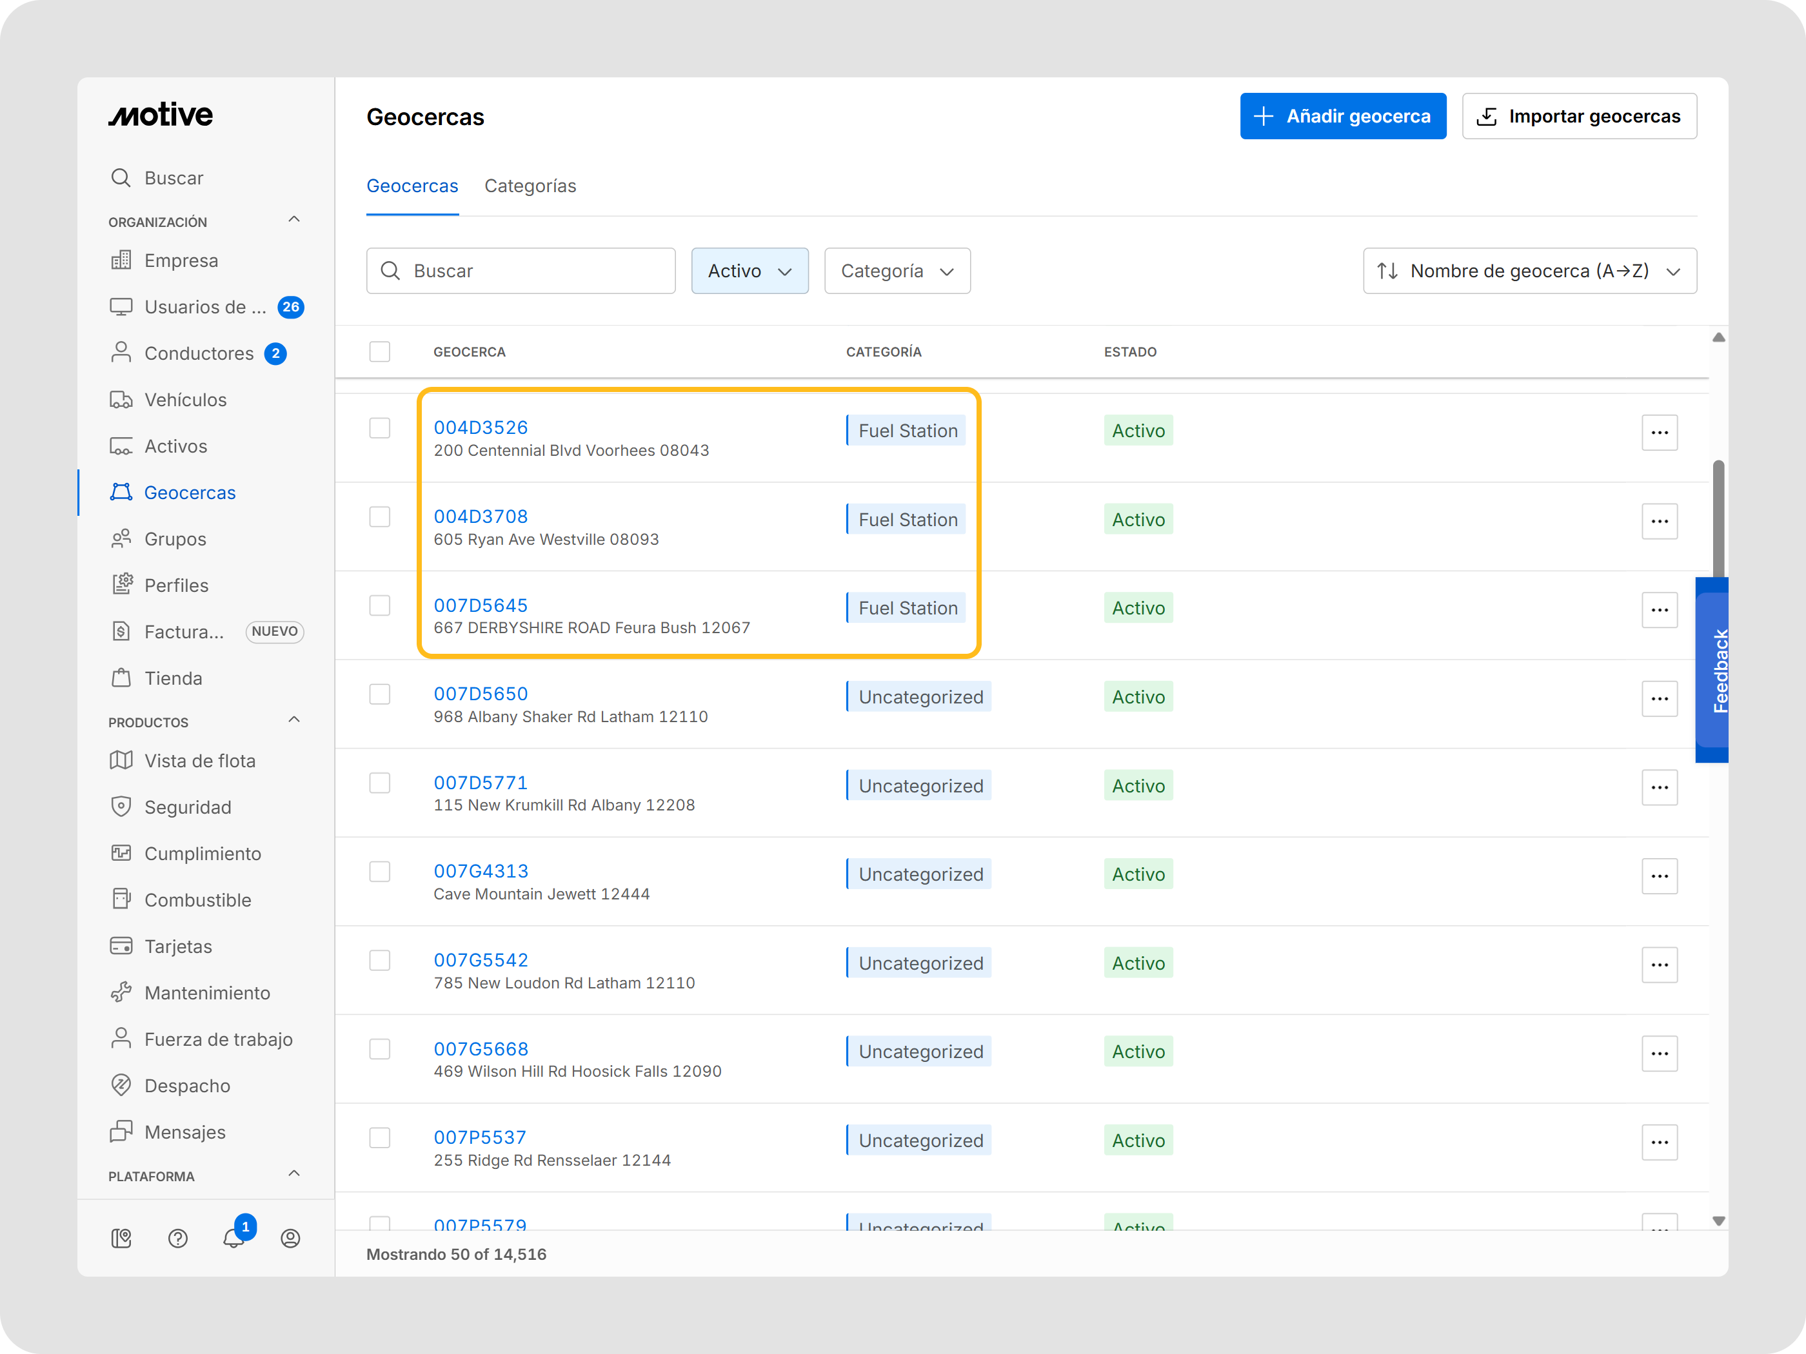Click the vertical scrollbar thumb
Screen dimensions: 1806x1354
coord(1718,518)
